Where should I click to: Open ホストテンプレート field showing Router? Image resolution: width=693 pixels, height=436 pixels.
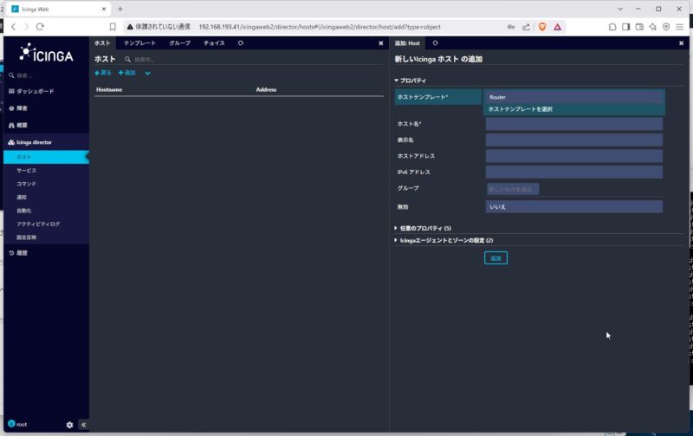point(574,97)
